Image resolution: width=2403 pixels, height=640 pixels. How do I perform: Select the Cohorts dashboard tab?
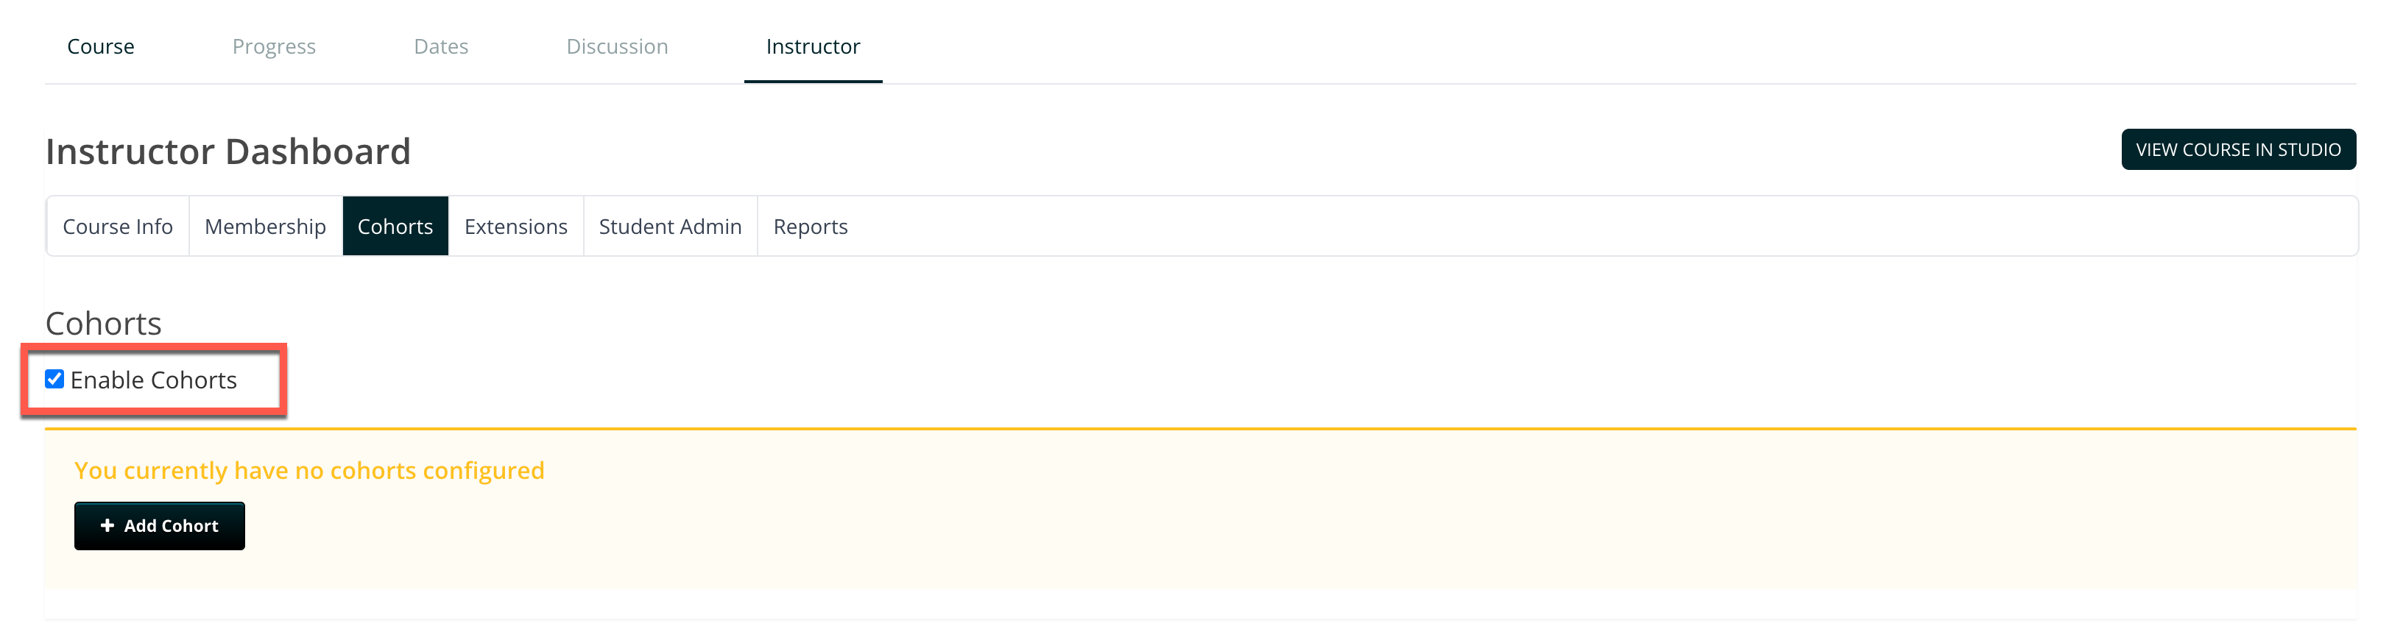[395, 227]
